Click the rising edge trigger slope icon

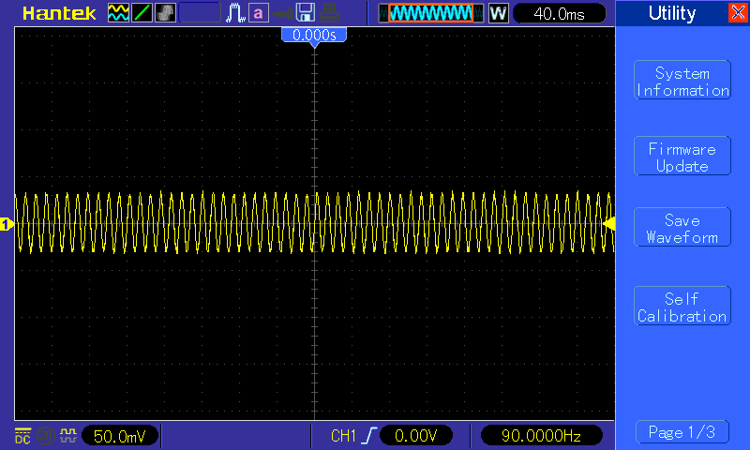point(369,436)
